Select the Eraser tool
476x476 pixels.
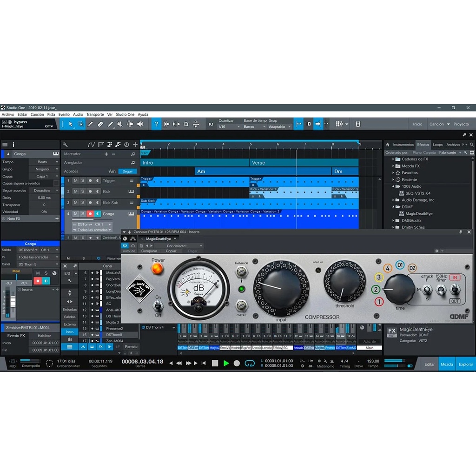[x=100, y=124]
